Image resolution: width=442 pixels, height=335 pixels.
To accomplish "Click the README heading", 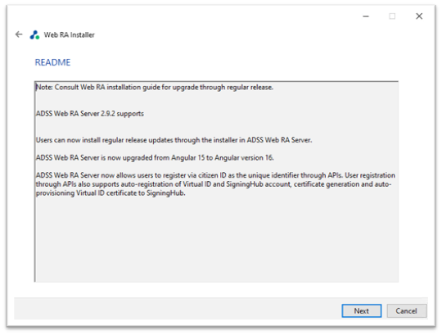I will coord(52,62).
